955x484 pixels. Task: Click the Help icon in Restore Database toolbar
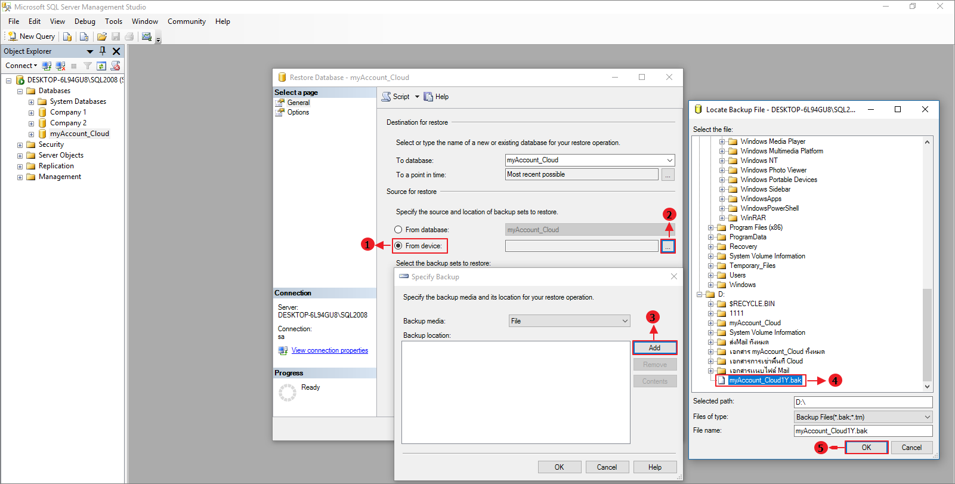[x=428, y=97]
